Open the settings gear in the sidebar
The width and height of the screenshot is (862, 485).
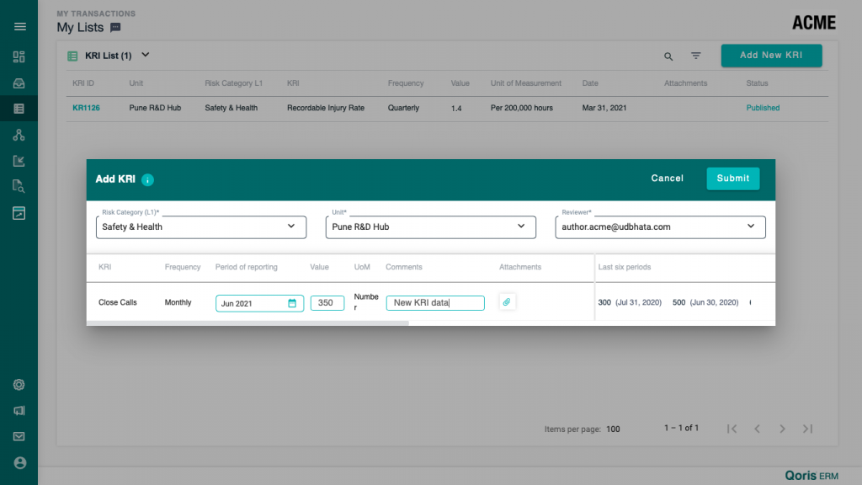coord(19,384)
